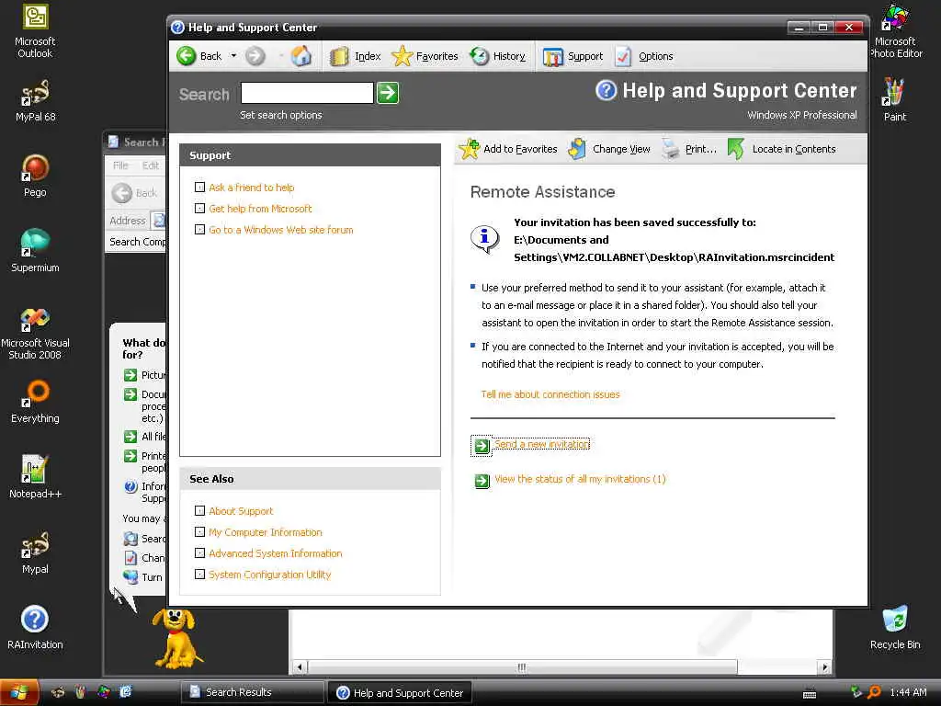Open My Computer Information link

266,532
